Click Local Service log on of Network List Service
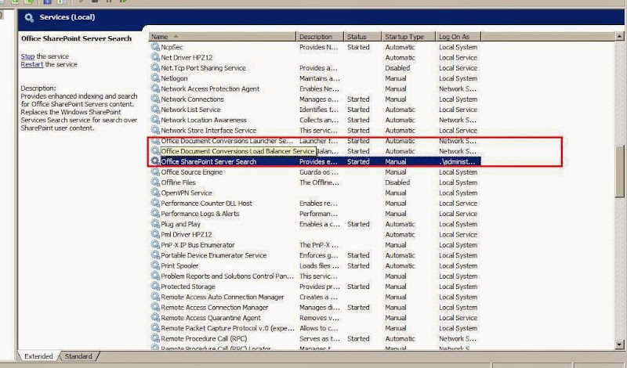 click(458, 110)
